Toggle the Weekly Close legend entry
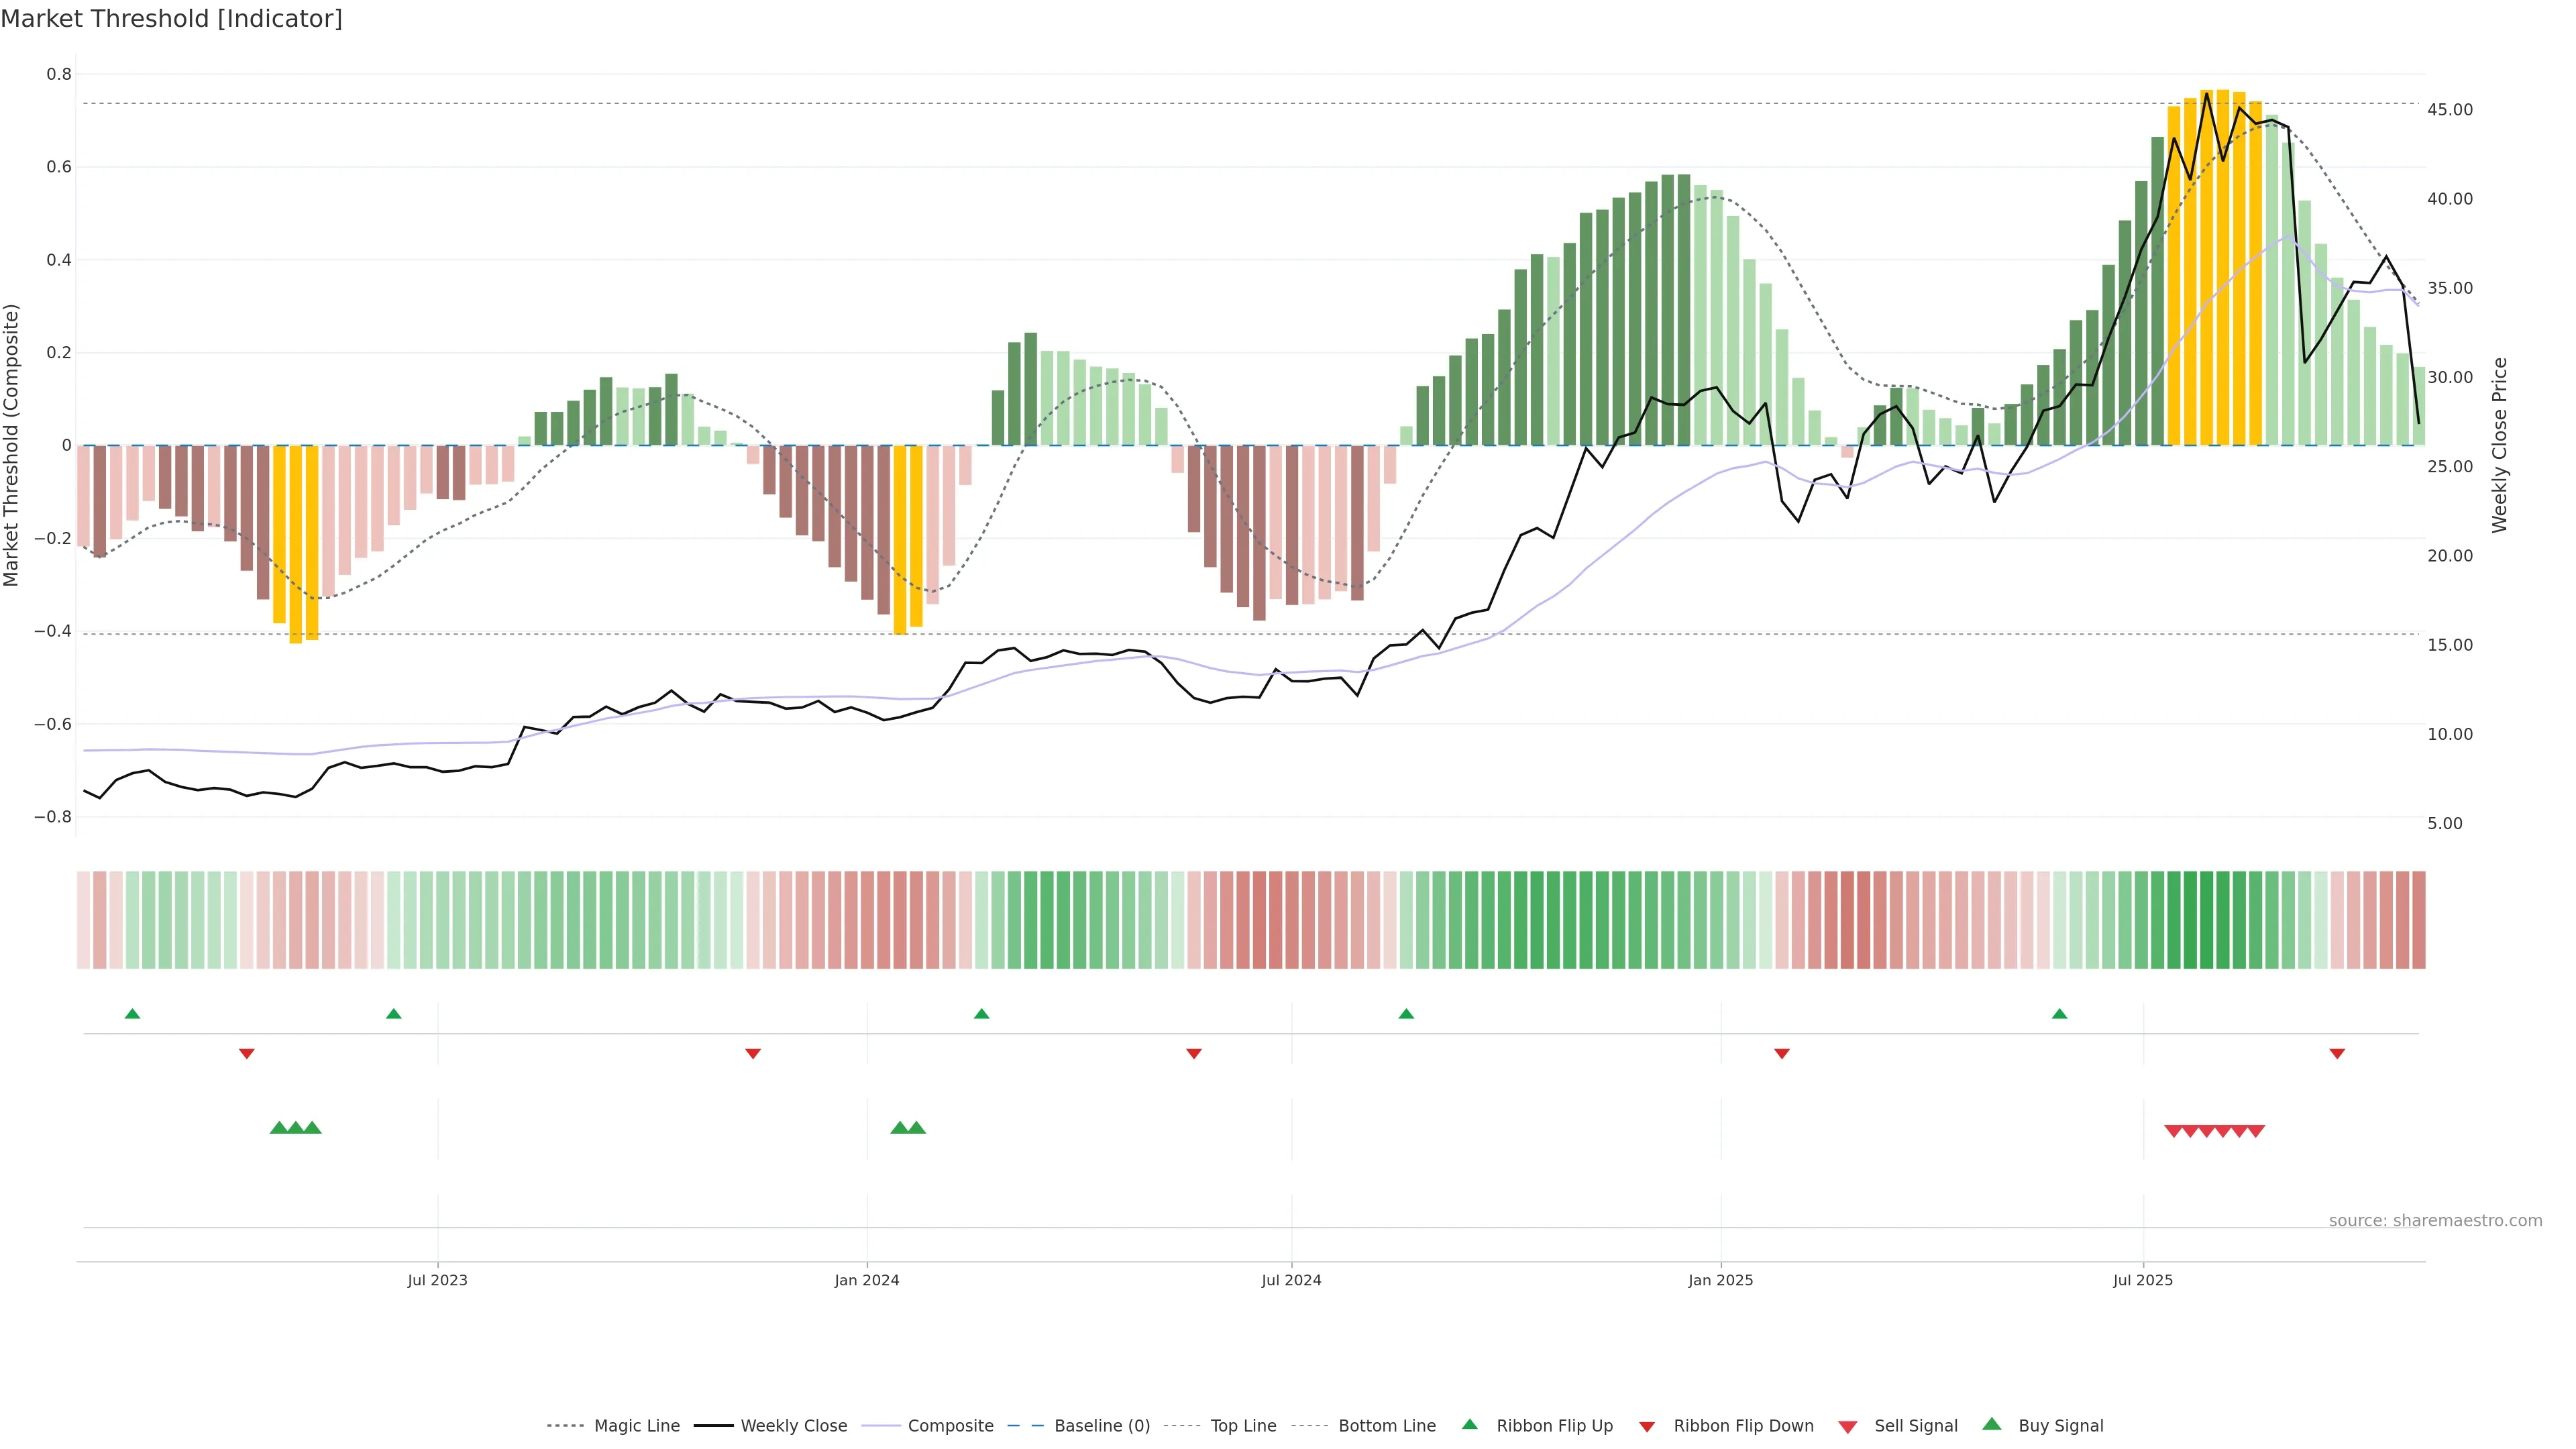This screenshot has height=1449, width=2576. pyautogui.click(x=793, y=1426)
